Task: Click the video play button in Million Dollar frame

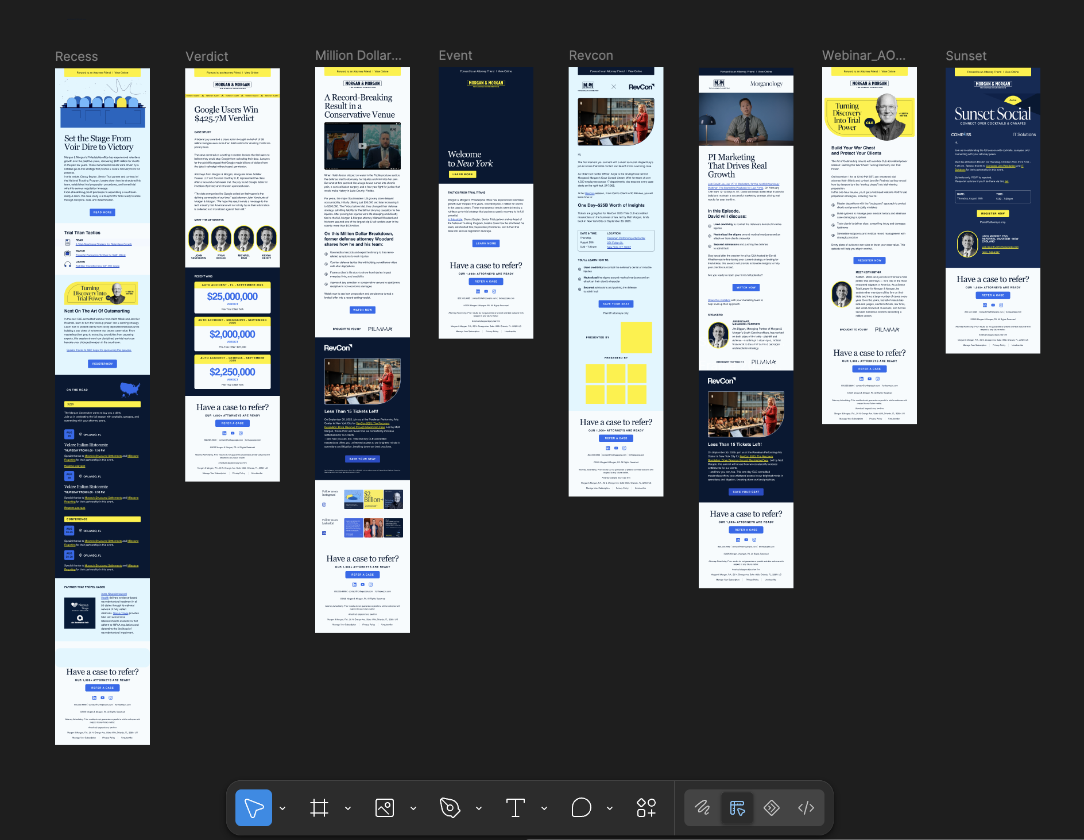Action: click(x=362, y=146)
